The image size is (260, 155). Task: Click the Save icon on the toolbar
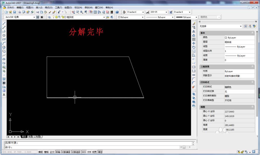(15, 12)
